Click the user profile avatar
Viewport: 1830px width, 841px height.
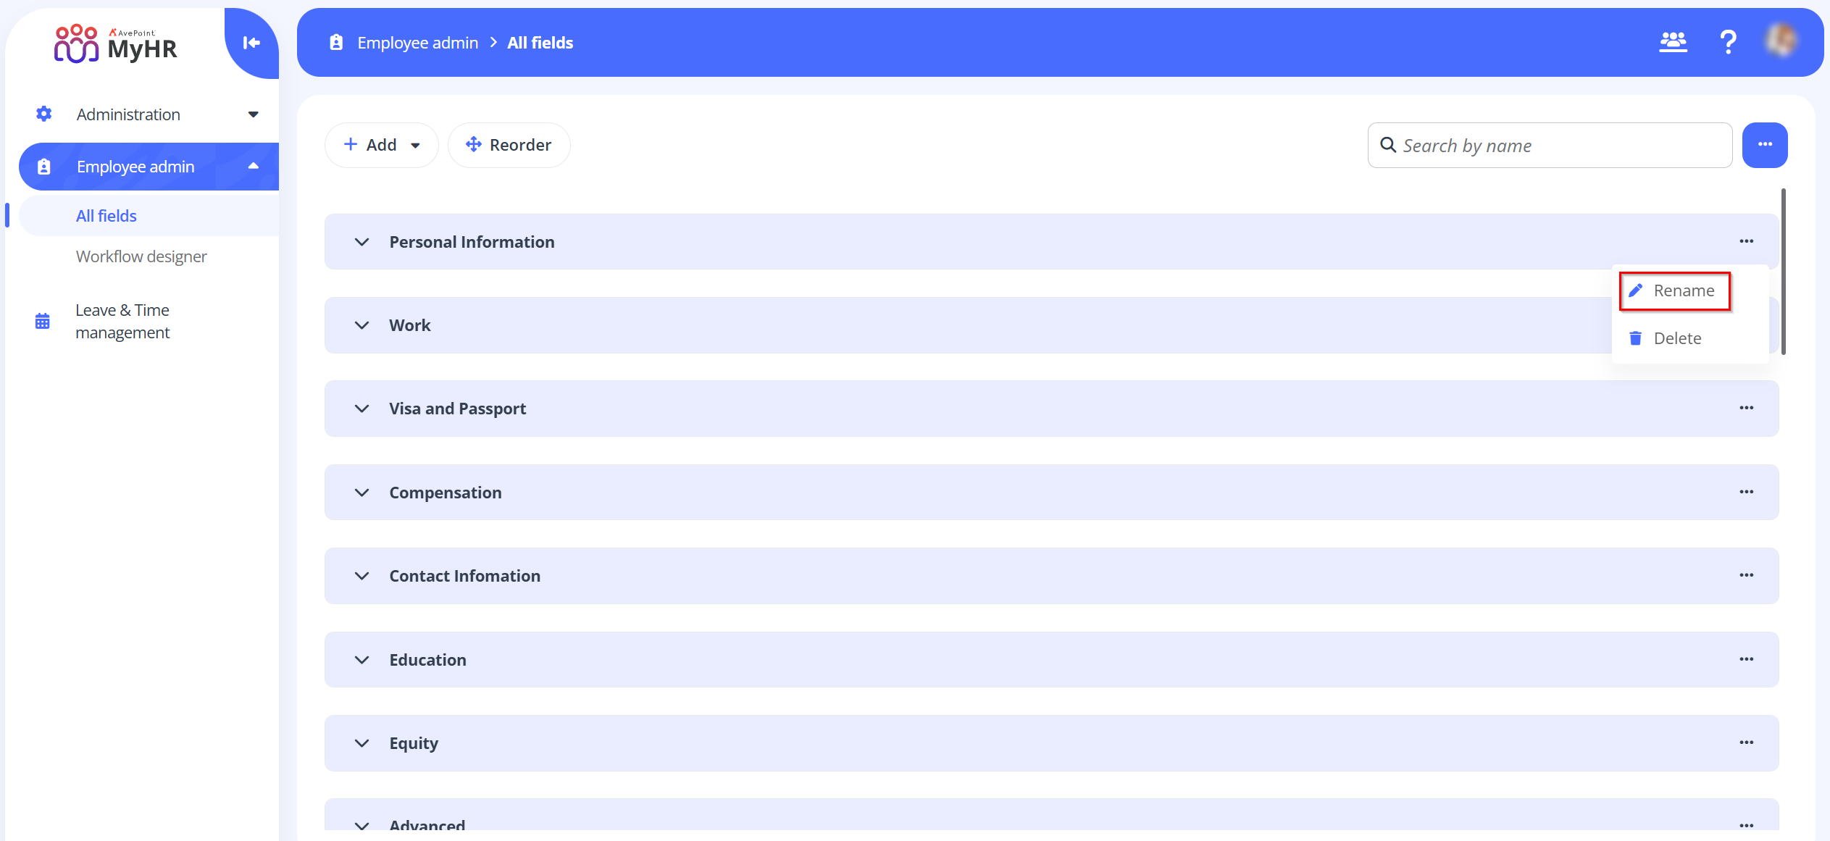point(1781,41)
